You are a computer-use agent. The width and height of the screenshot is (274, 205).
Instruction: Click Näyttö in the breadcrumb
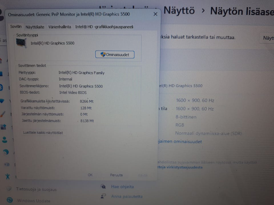pos(179,11)
